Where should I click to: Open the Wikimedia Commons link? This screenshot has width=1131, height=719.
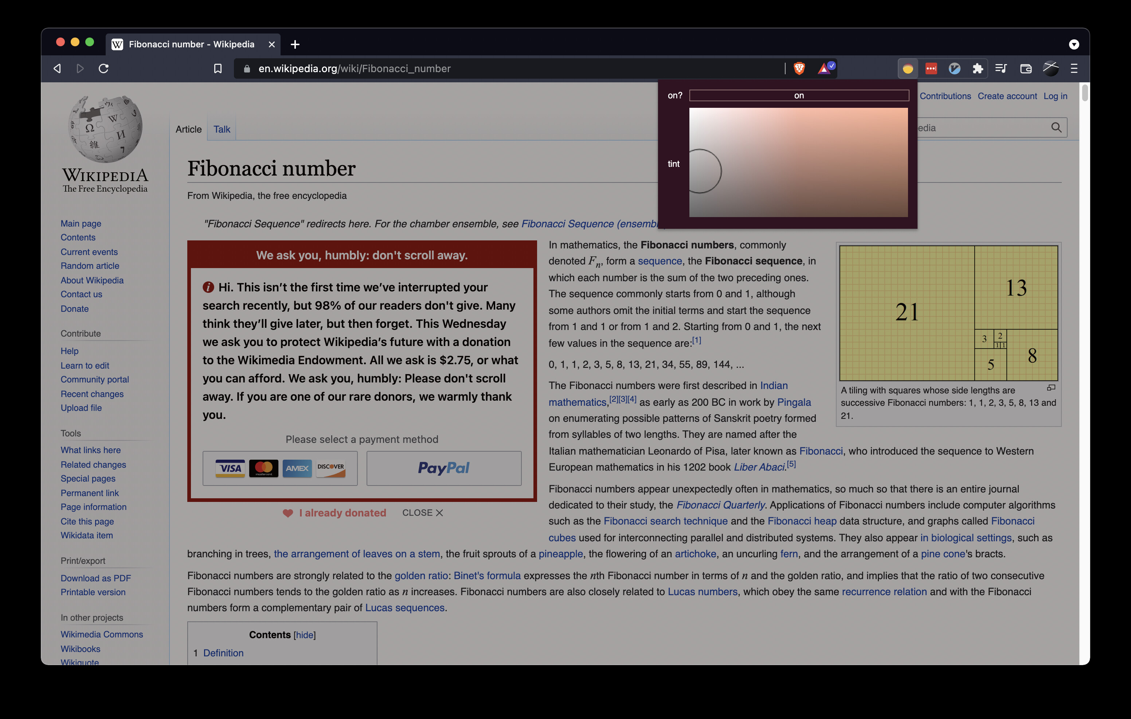coord(101,634)
